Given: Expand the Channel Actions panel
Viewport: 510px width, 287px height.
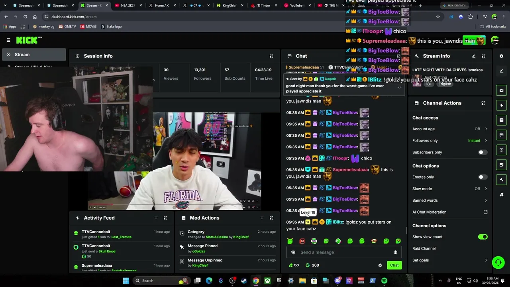Looking at the screenshot, I should tap(483, 103).
